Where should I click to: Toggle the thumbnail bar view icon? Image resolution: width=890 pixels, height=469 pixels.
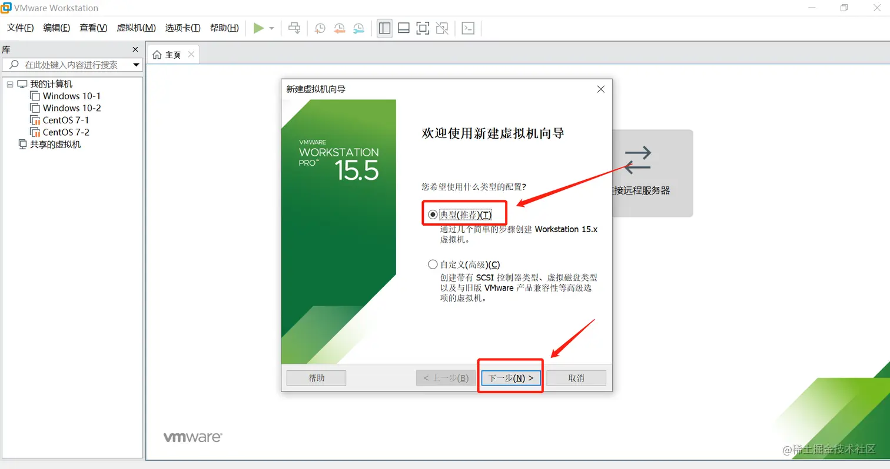tap(403, 28)
